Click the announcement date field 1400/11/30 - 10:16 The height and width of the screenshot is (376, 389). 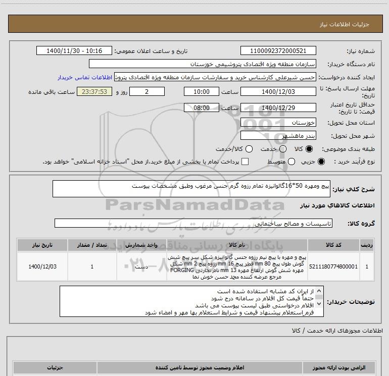pyautogui.click(x=74, y=50)
